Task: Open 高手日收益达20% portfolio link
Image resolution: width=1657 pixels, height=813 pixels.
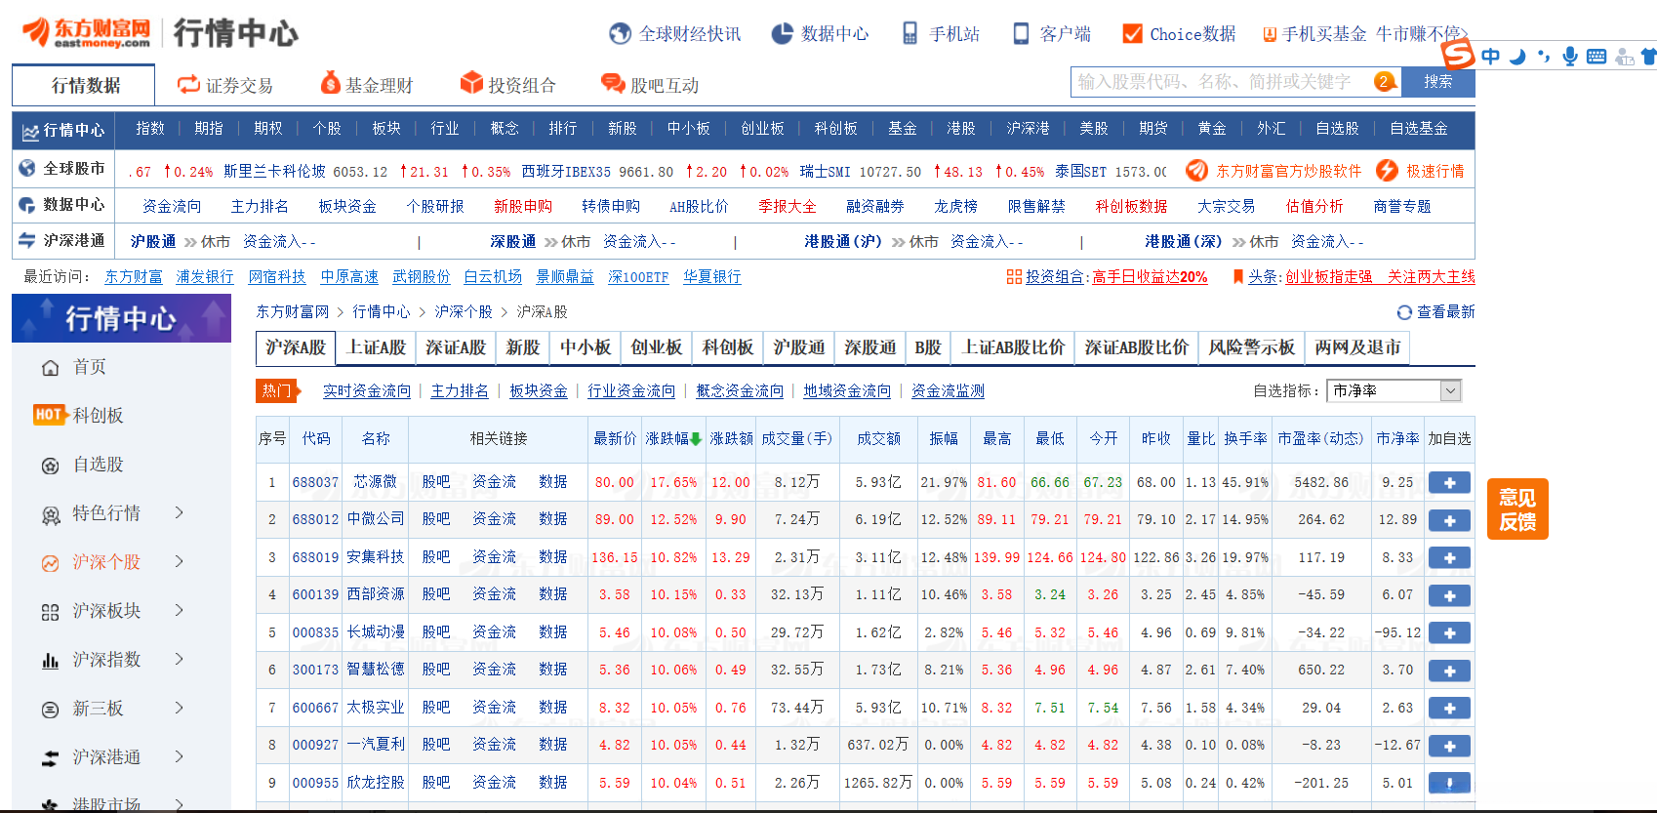Action: pos(1150,277)
